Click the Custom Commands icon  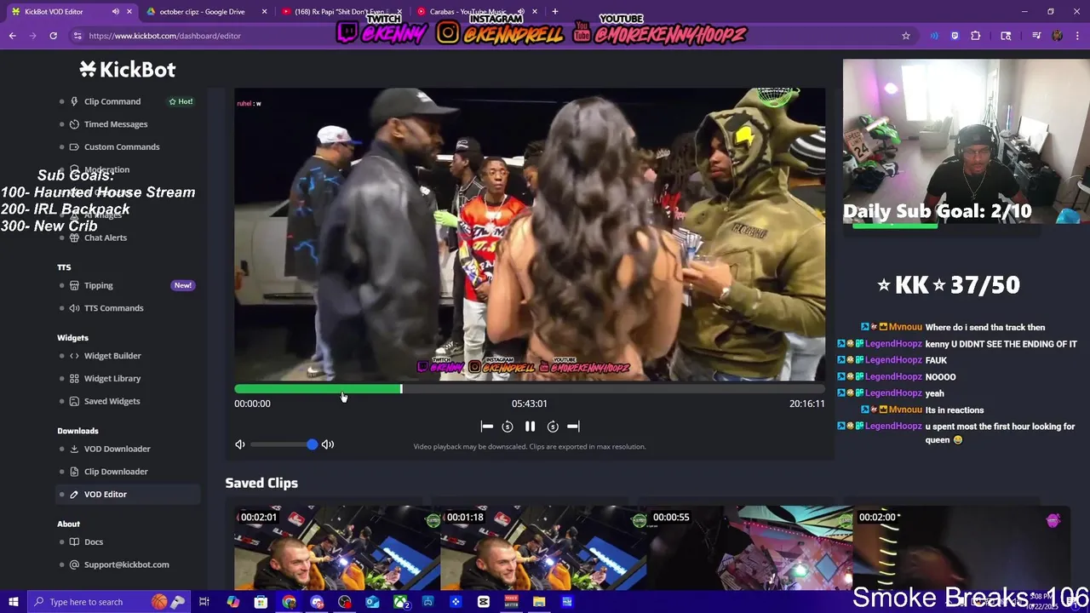point(74,146)
